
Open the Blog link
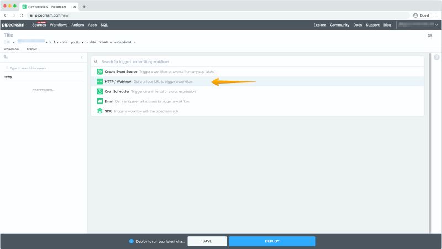pos(387,25)
